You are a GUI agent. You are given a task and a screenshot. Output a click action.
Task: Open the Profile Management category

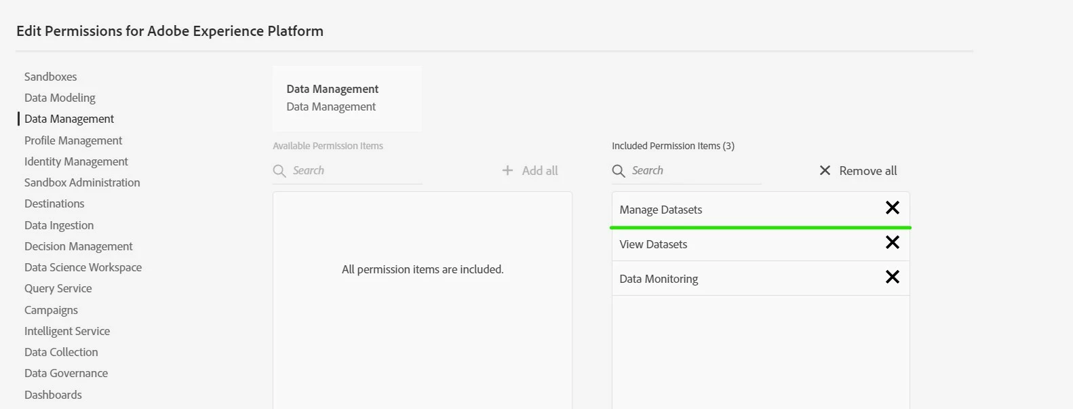(73, 140)
